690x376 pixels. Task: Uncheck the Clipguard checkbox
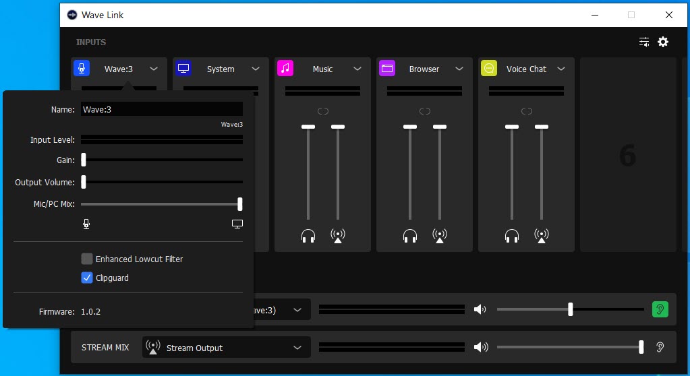point(87,278)
